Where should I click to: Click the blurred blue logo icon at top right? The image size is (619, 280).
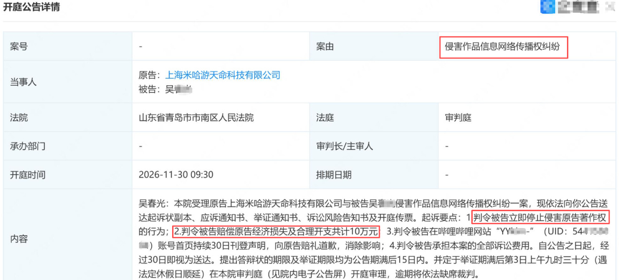547,7
